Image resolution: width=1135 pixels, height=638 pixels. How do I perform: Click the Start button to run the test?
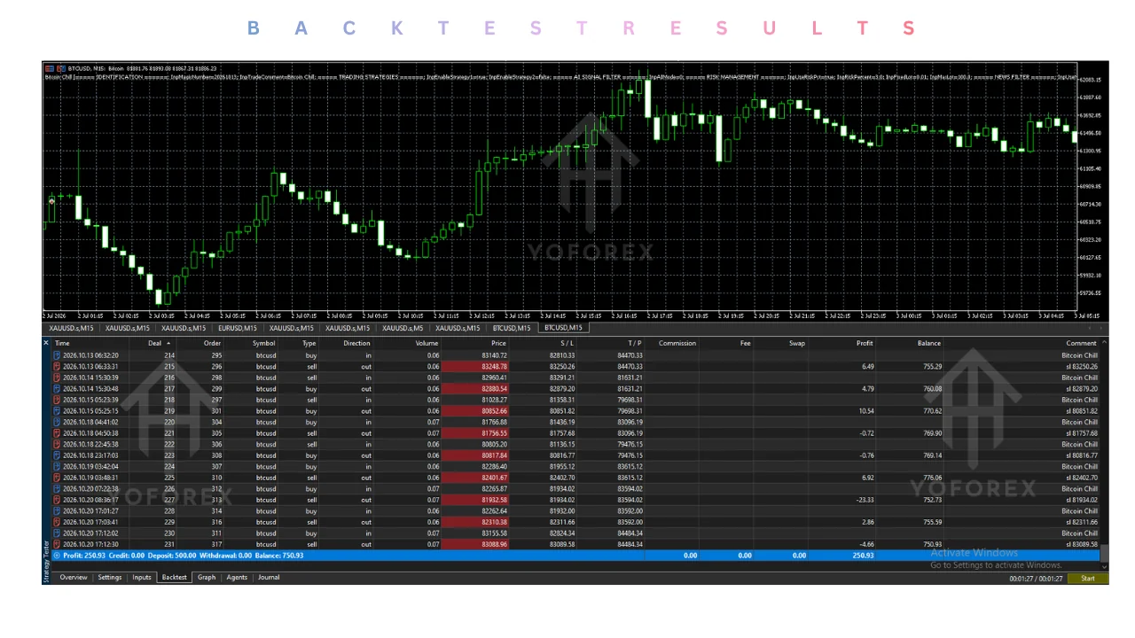(1088, 579)
